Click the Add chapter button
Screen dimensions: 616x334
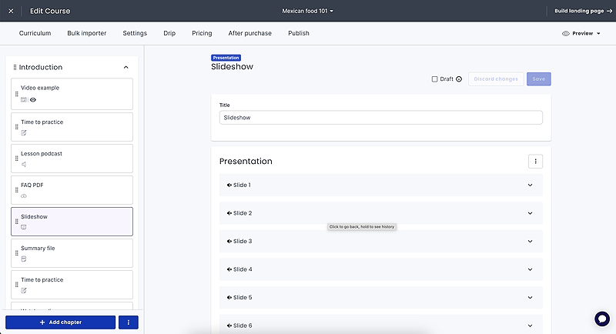tap(61, 322)
